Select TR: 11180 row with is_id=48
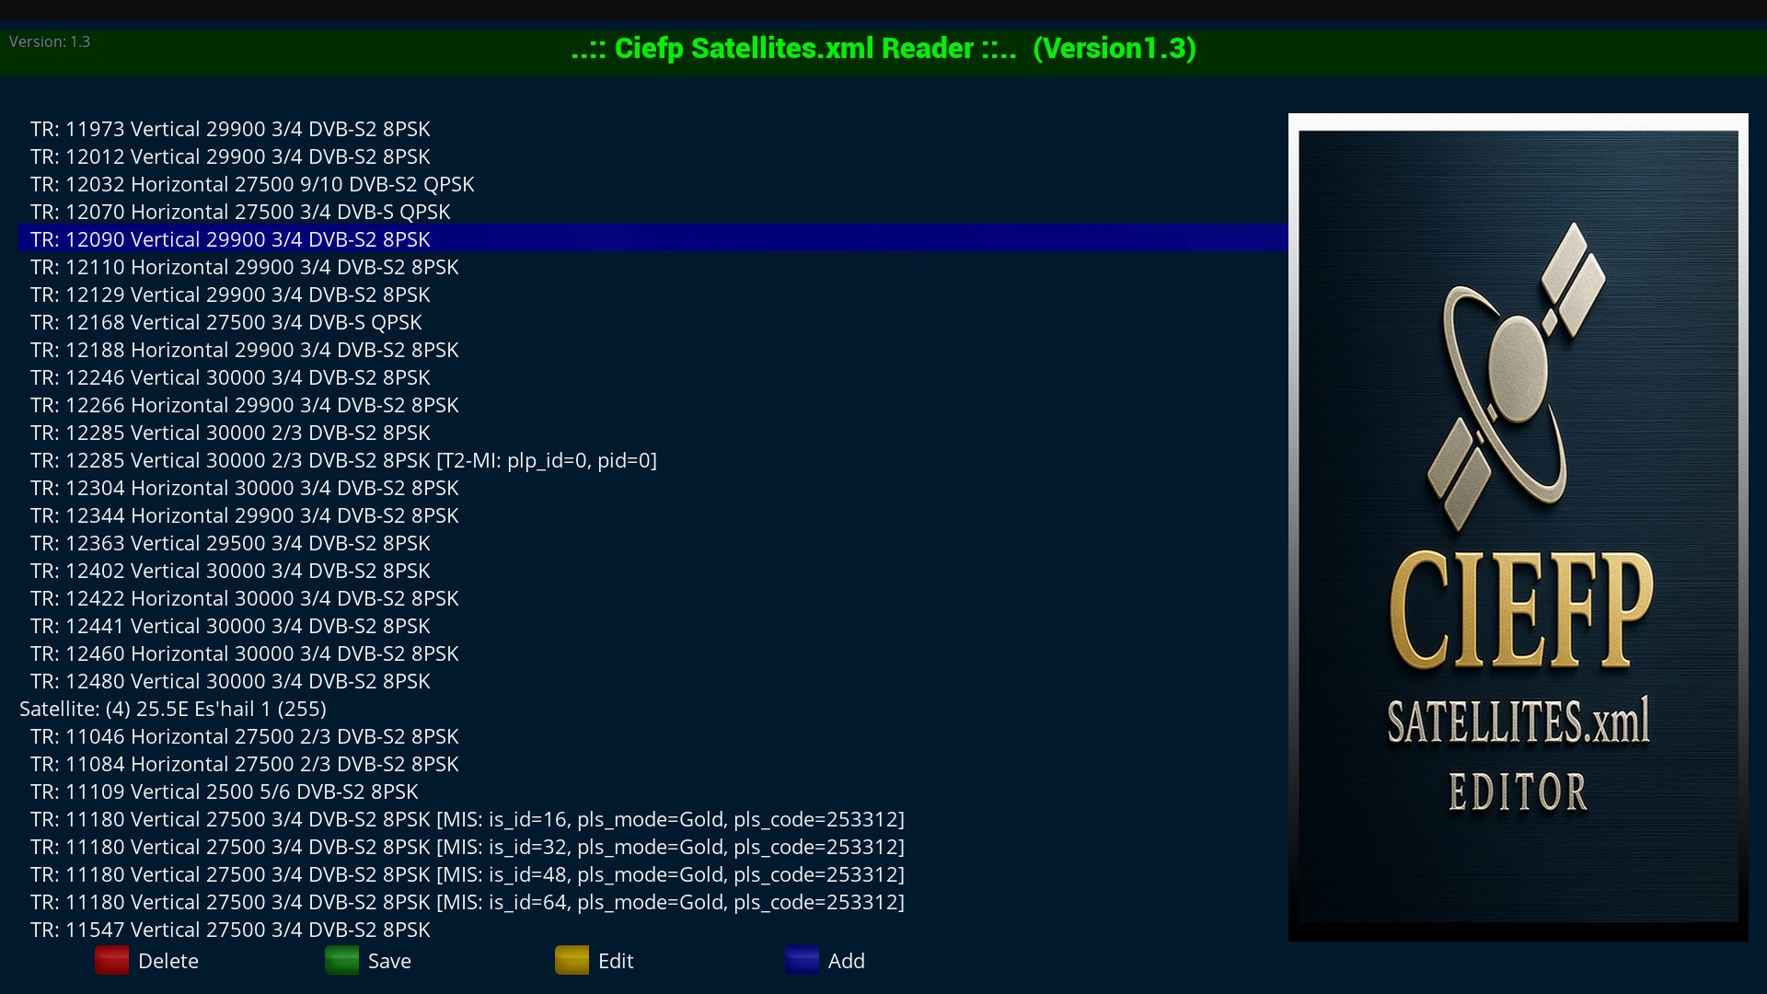Image resolution: width=1767 pixels, height=994 pixels. [x=653, y=874]
